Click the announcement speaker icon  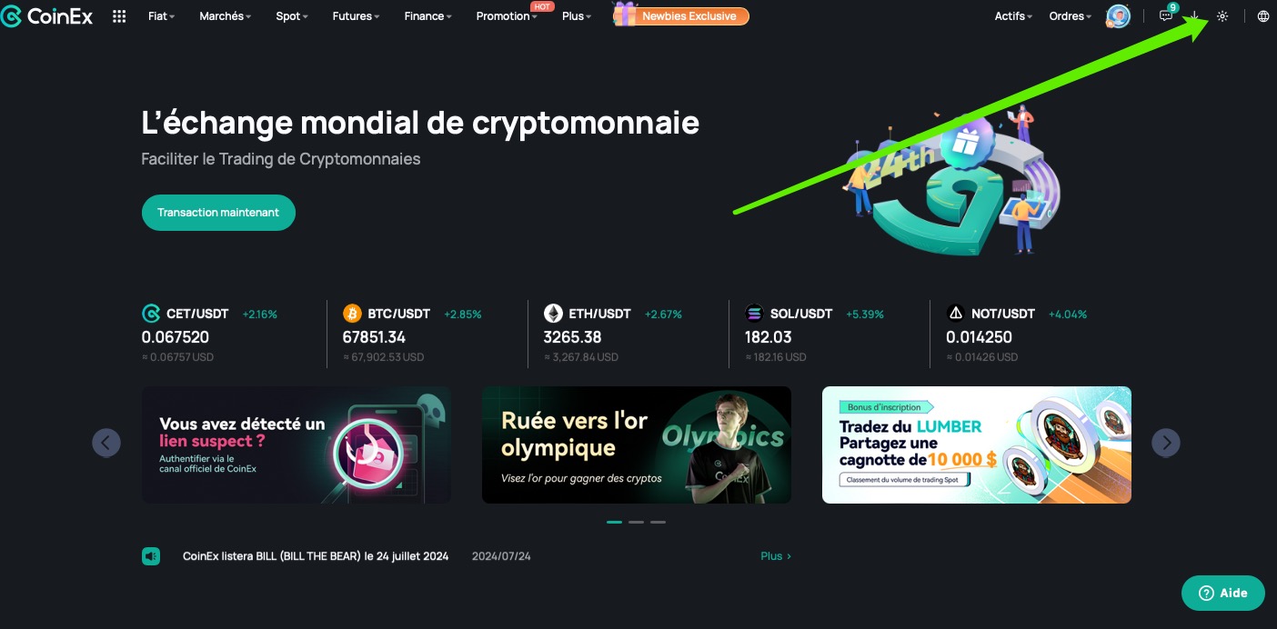(151, 556)
